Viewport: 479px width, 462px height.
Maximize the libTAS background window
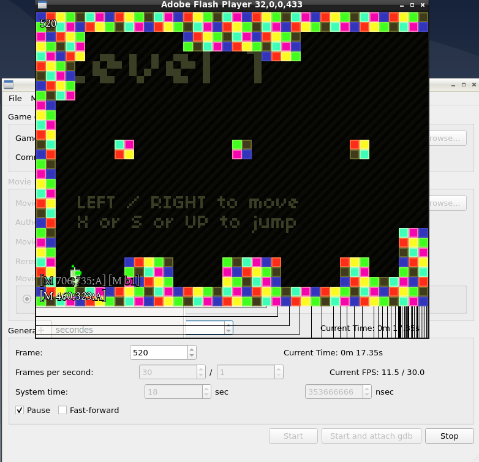464,85
